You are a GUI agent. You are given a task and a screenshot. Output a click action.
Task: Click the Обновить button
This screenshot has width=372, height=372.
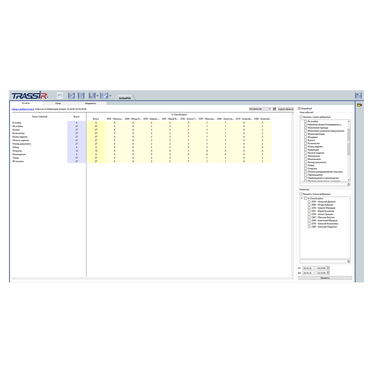click(x=325, y=278)
